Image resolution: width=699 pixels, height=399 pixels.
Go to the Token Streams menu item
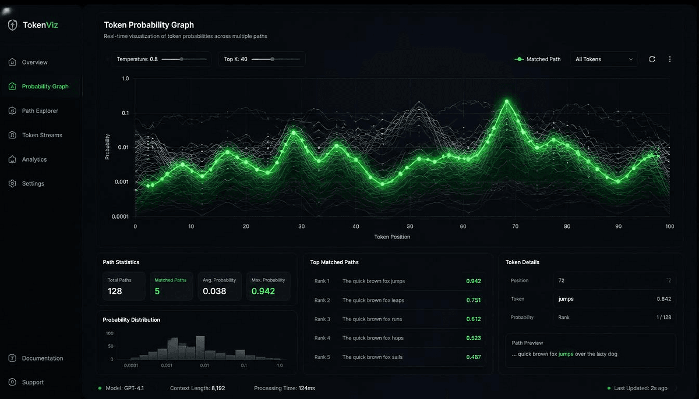point(41,135)
